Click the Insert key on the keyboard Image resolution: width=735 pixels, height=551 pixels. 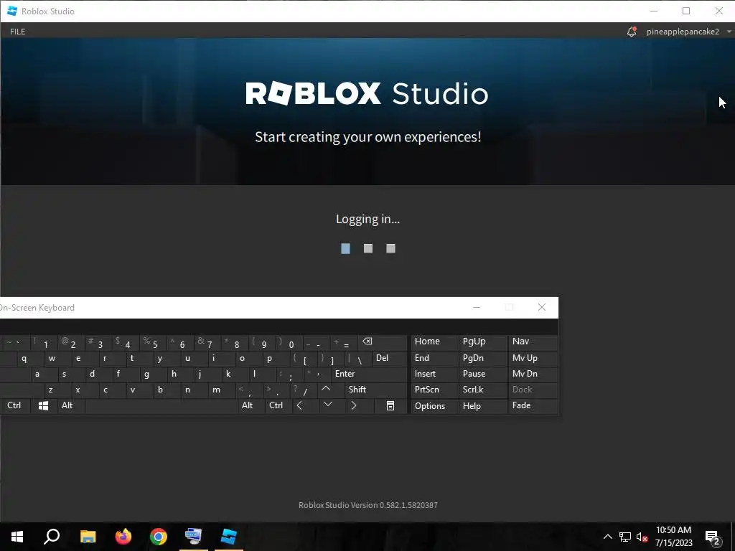(434, 374)
